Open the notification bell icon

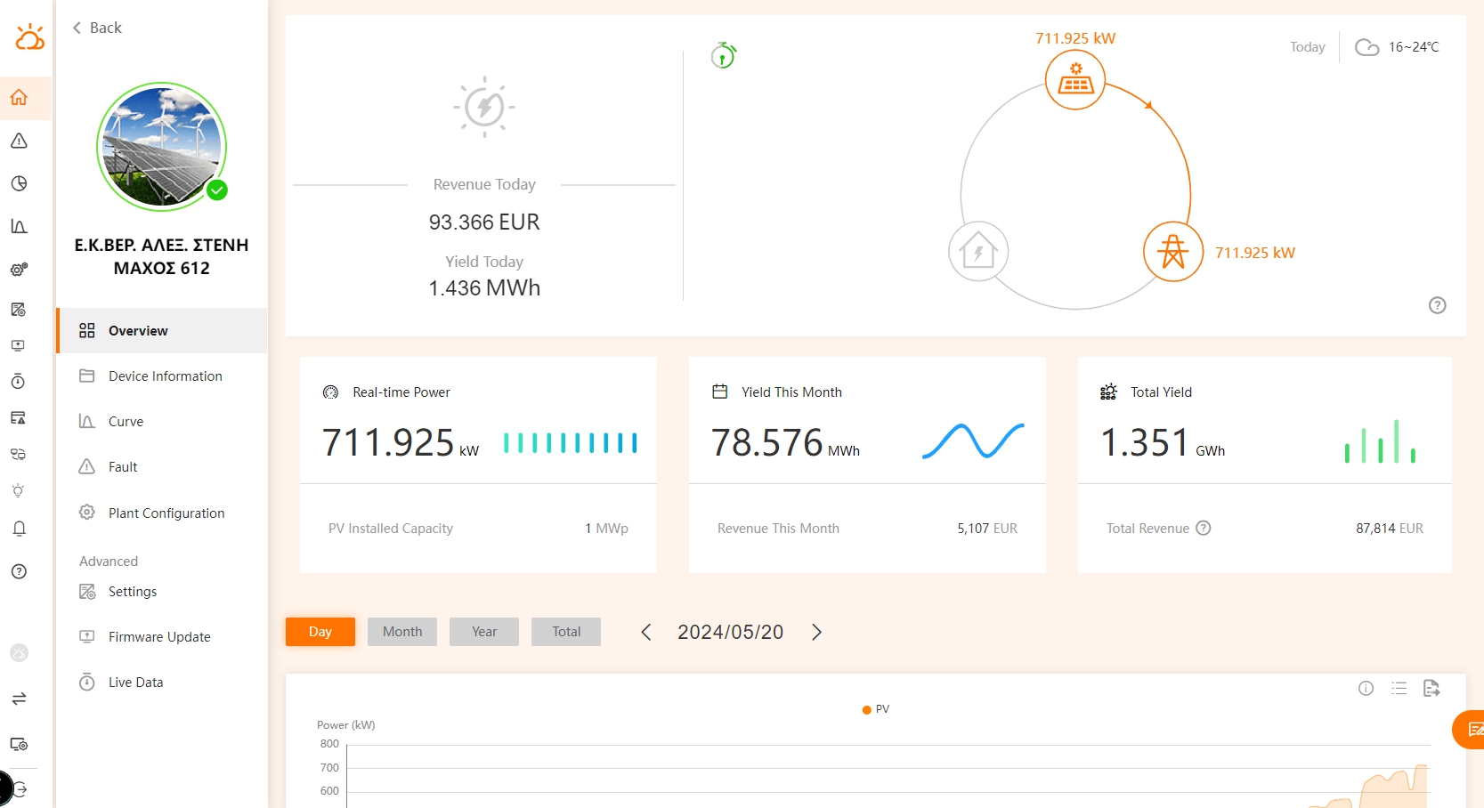pyautogui.click(x=19, y=529)
